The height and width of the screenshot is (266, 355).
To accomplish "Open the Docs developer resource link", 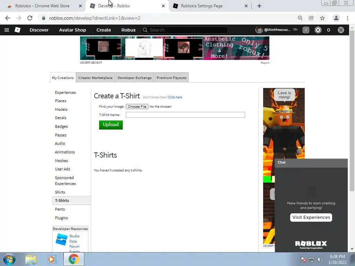I will 73,241.
